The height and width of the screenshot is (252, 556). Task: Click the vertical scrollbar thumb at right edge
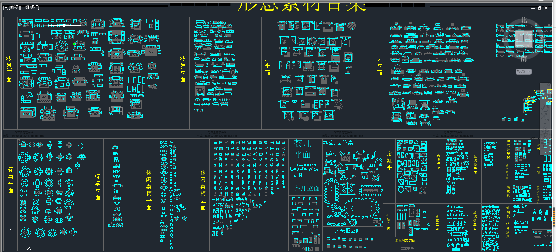point(554,217)
